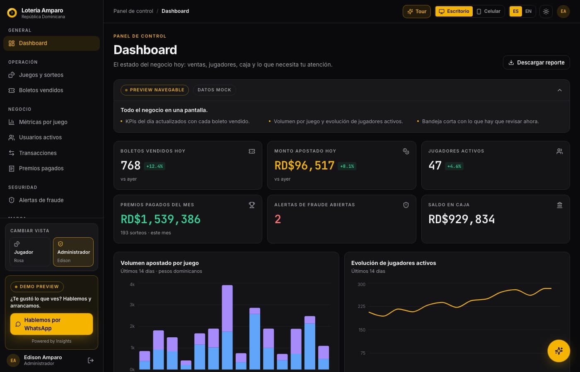Click the PREVIEW NAVEGABLE badge
The width and height of the screenshot is (580, 372).
pyautogui.click(x=155, y=90)
